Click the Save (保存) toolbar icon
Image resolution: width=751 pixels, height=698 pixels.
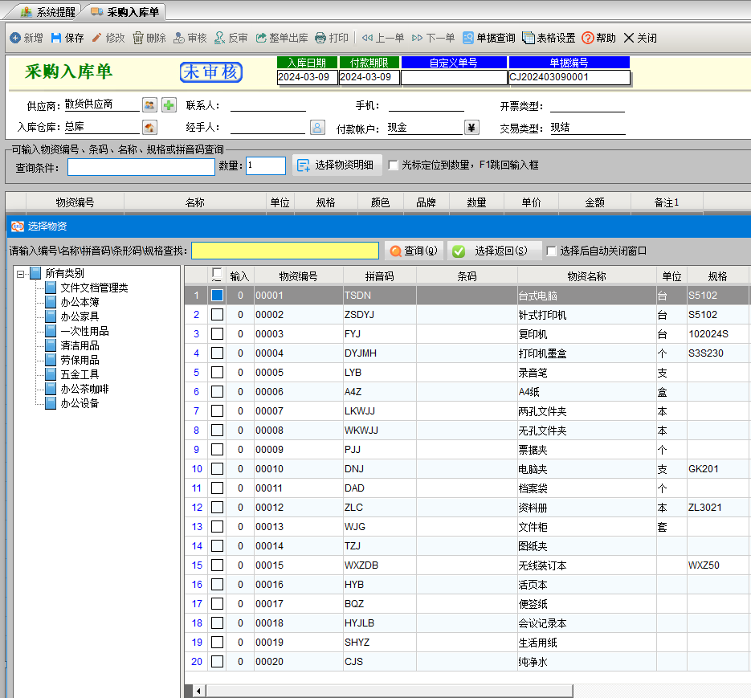(x=56, y=38)
